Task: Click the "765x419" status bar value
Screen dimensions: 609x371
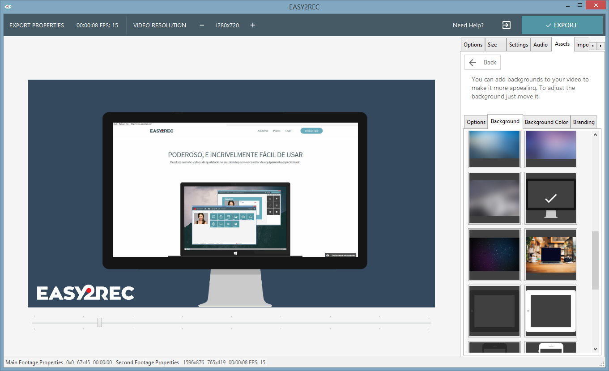Action: (217, 362)
